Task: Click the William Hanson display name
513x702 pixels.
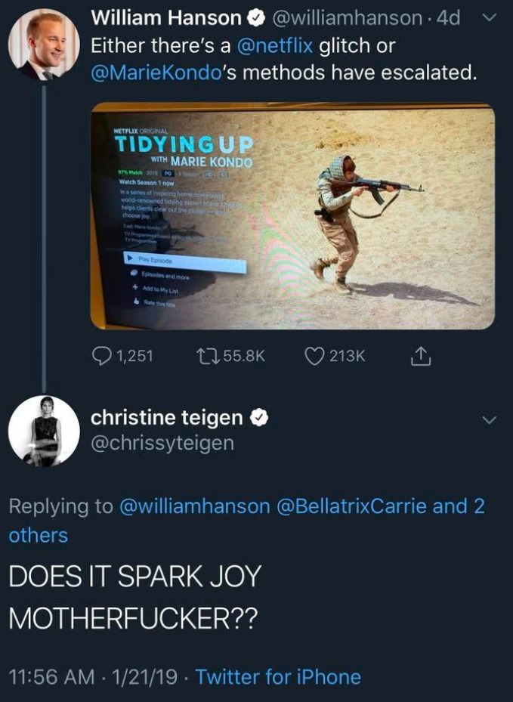Action: point(166,17)
